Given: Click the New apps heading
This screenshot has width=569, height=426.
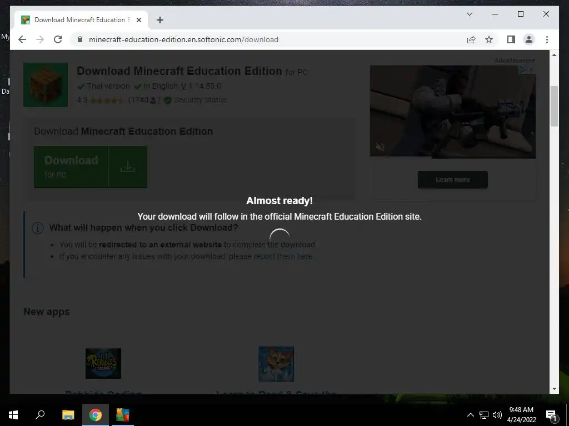Looking at the screenshot, I should point(47,312).
